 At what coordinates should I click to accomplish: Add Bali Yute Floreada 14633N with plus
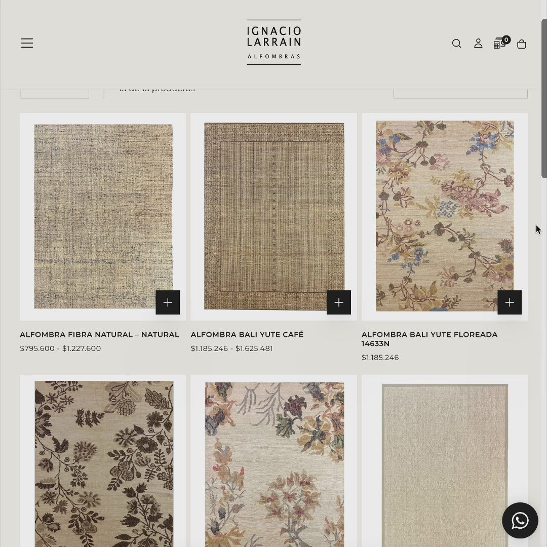(510, 302)
